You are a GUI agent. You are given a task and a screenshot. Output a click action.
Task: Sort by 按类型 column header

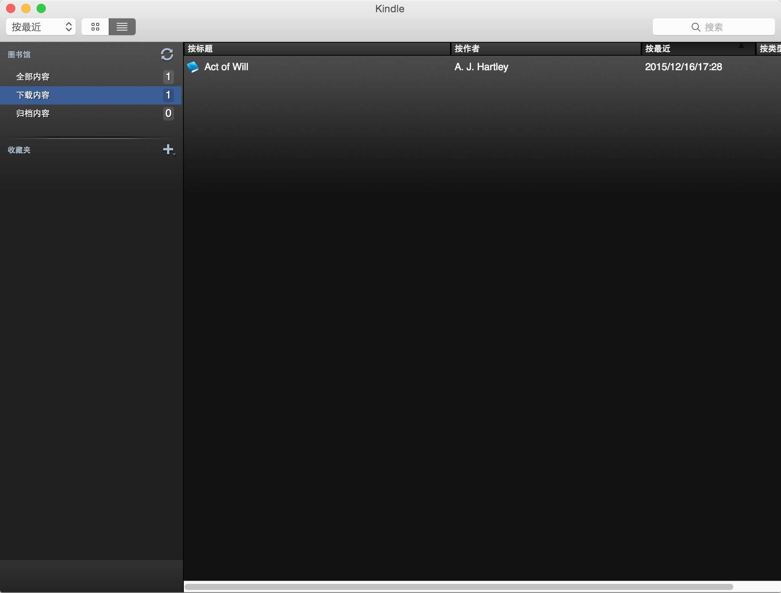[769, 48]
